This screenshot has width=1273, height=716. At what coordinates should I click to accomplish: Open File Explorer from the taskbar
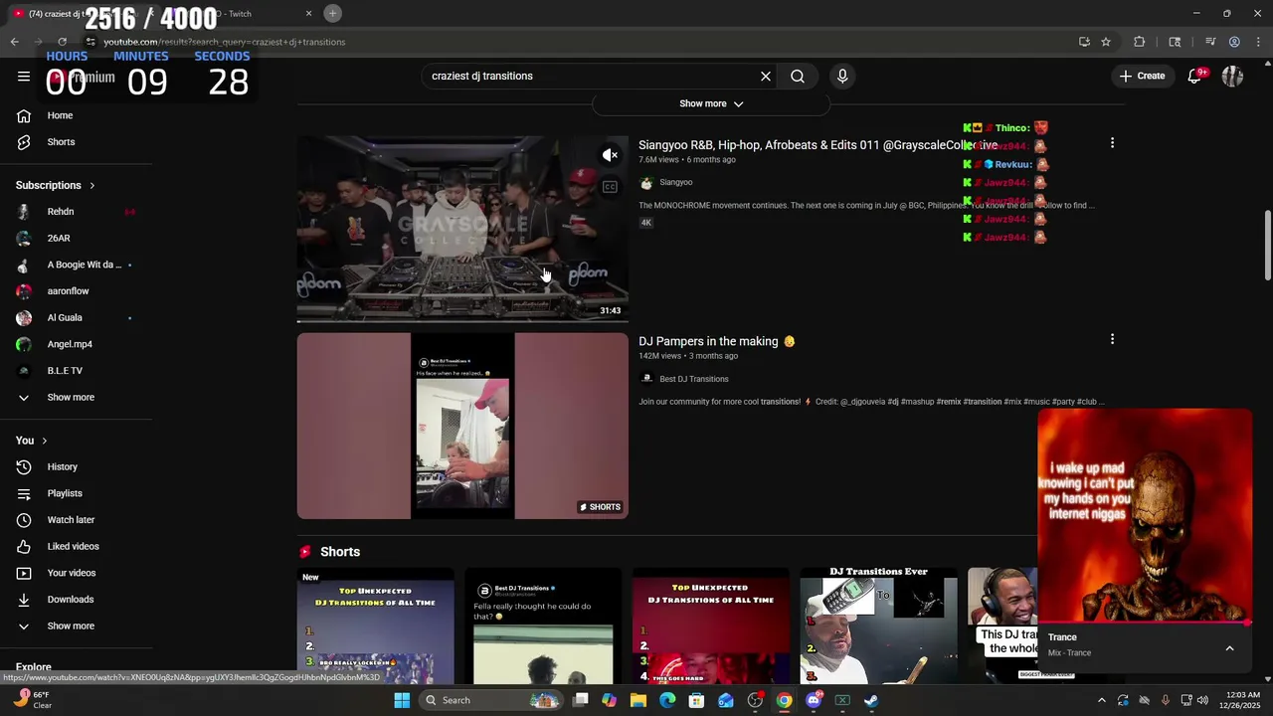[x=638, y=700]
